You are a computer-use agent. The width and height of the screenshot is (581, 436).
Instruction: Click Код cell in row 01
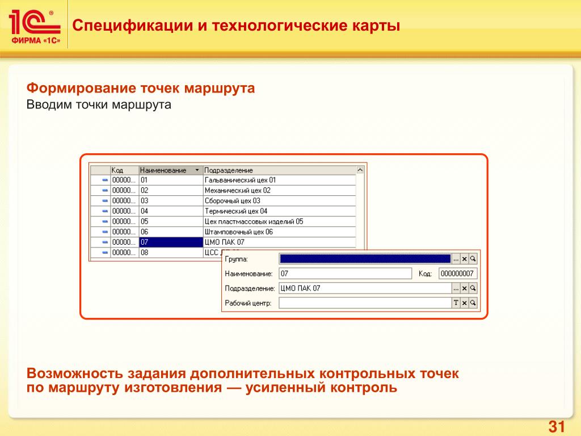[x=124, y=180]
